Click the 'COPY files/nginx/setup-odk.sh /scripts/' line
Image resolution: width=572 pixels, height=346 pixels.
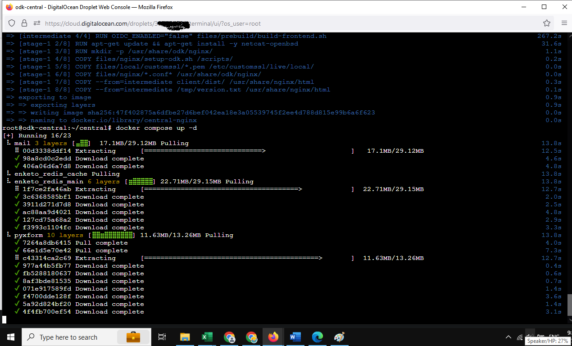coord(119,59)
